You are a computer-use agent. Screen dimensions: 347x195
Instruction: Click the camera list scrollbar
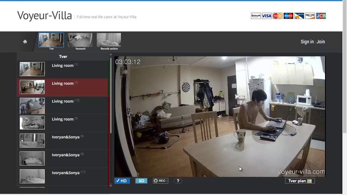[111, 95]
